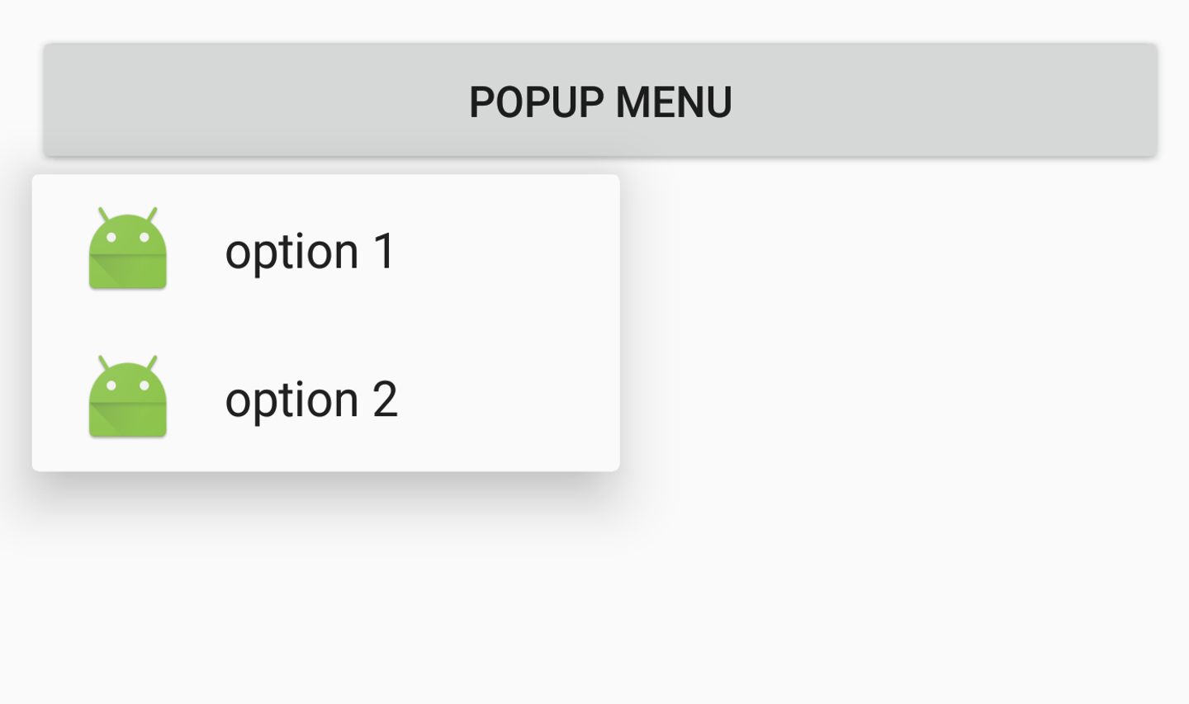Tap the green robot icon in second row
Viewport: 1189px width, 704px height.
click(x=128, y=397)
